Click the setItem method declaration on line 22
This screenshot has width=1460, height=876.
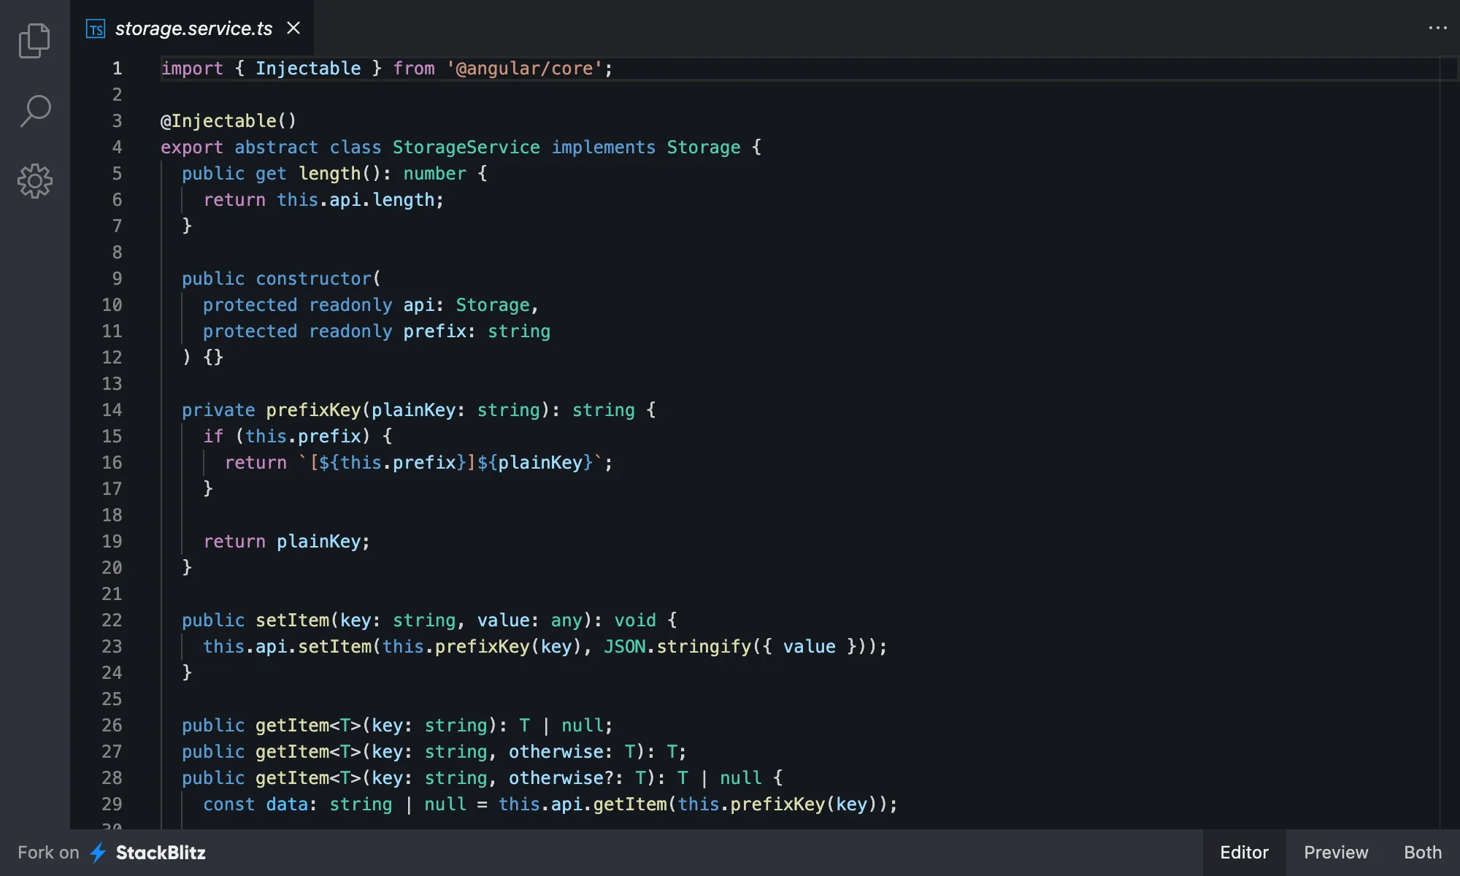point(292,620)
